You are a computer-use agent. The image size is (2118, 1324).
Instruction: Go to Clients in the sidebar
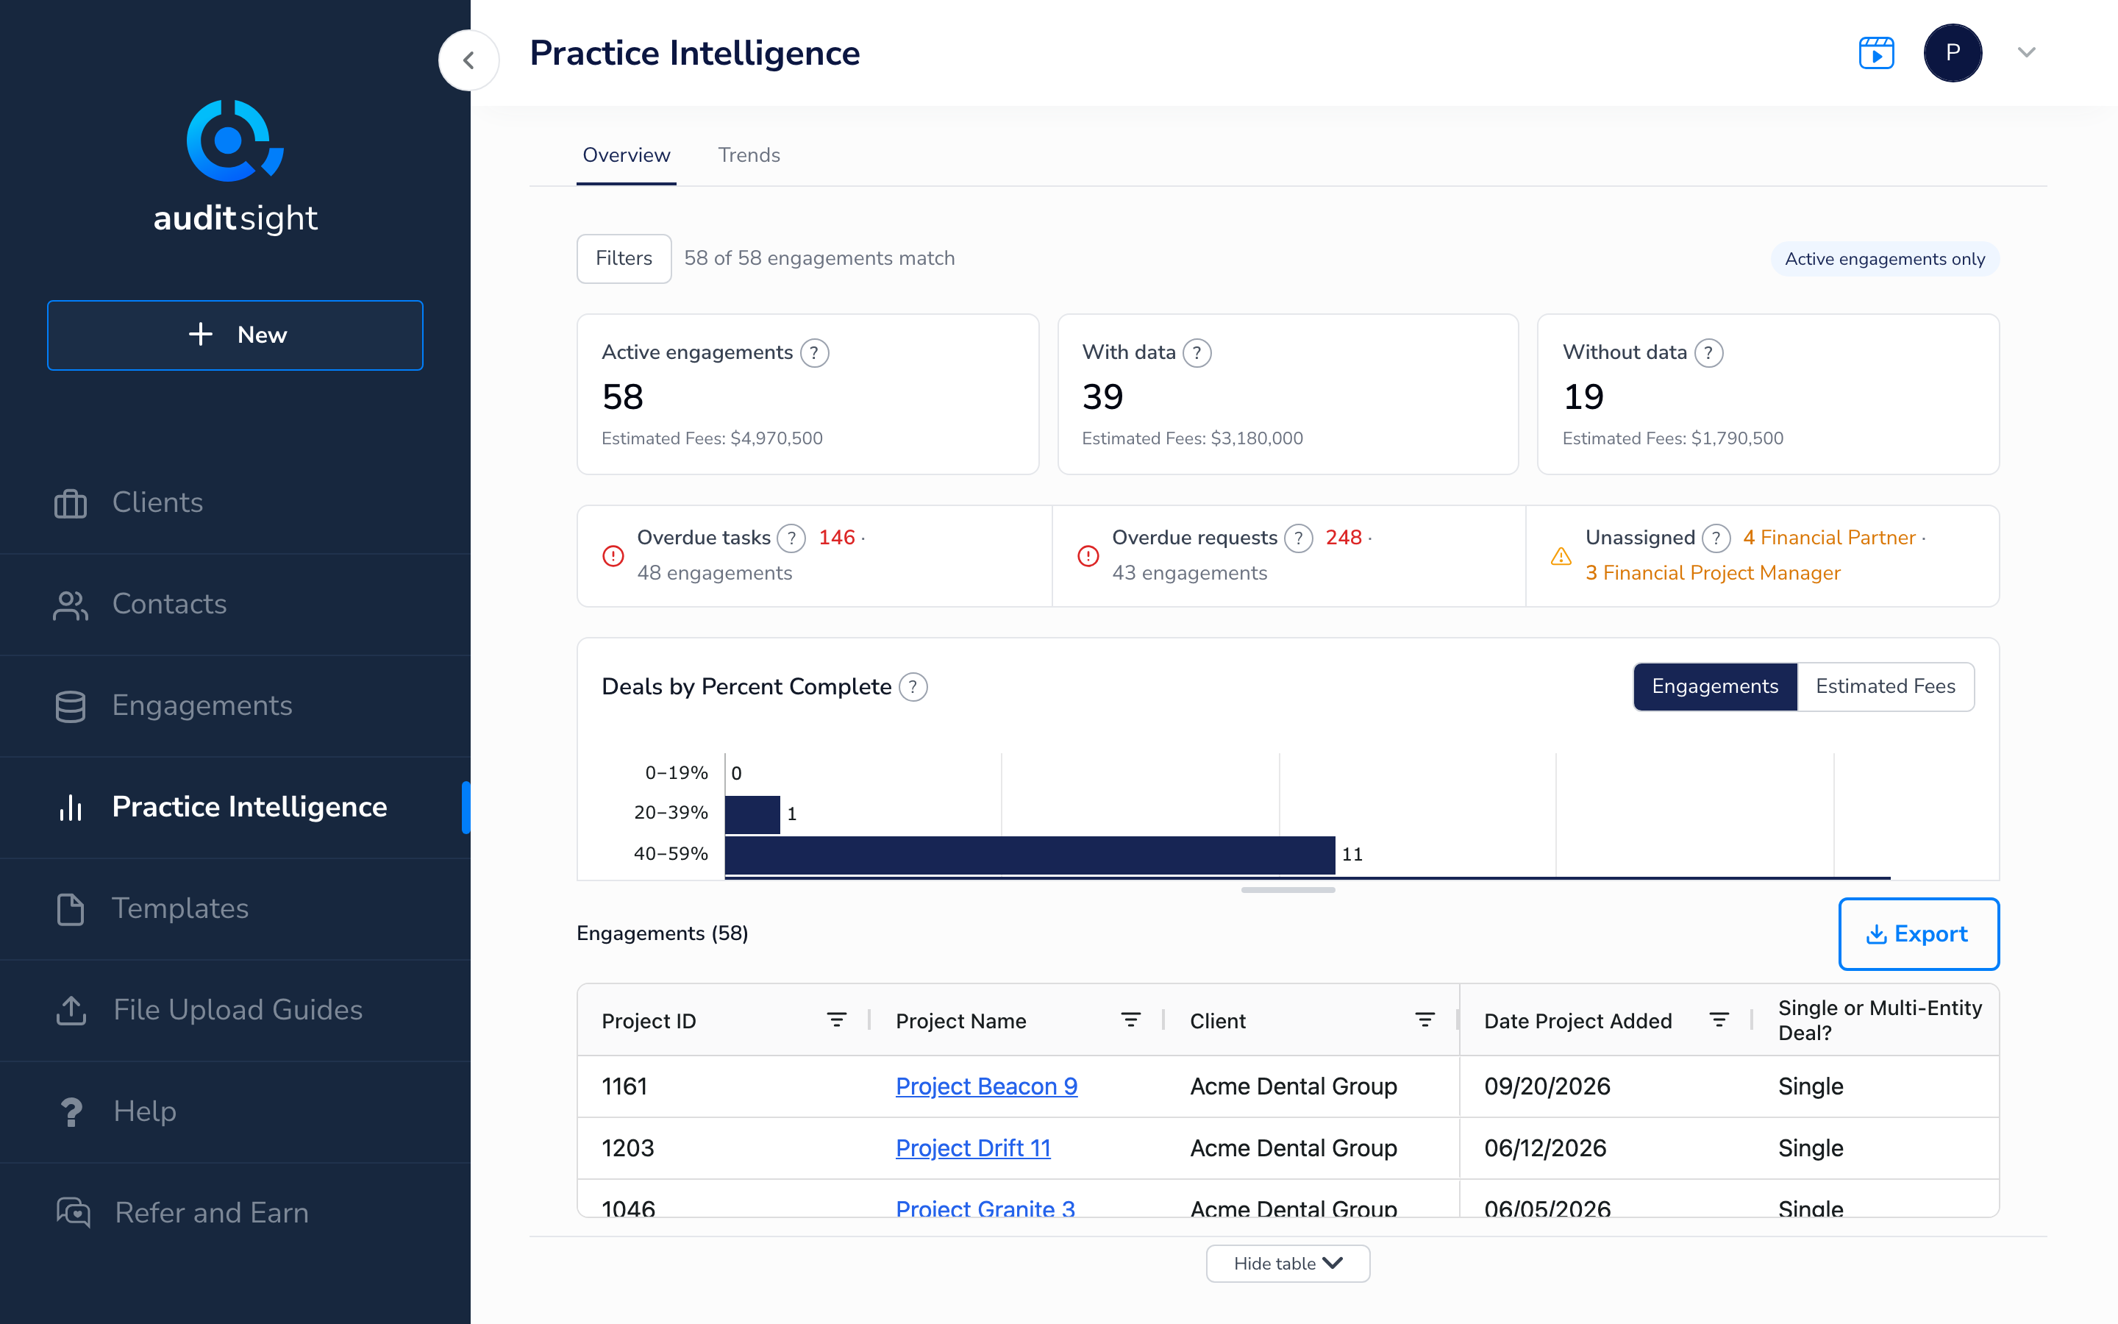tap(235, 502)
